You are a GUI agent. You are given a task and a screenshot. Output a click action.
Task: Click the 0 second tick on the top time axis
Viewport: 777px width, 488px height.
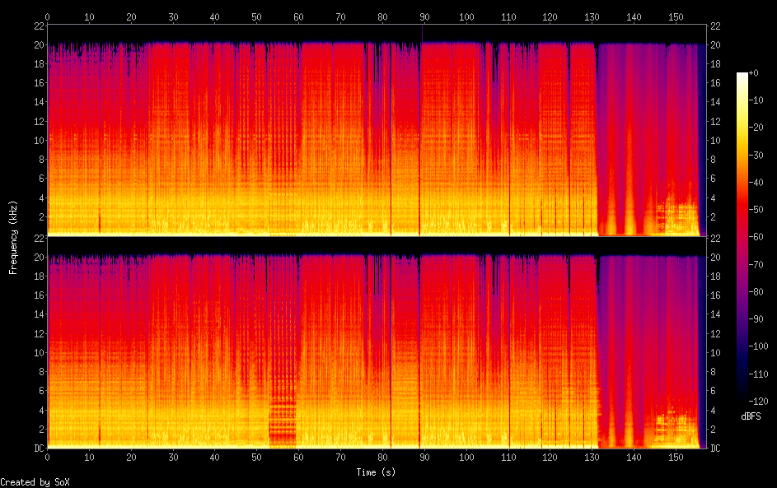(x=48, y=16)
